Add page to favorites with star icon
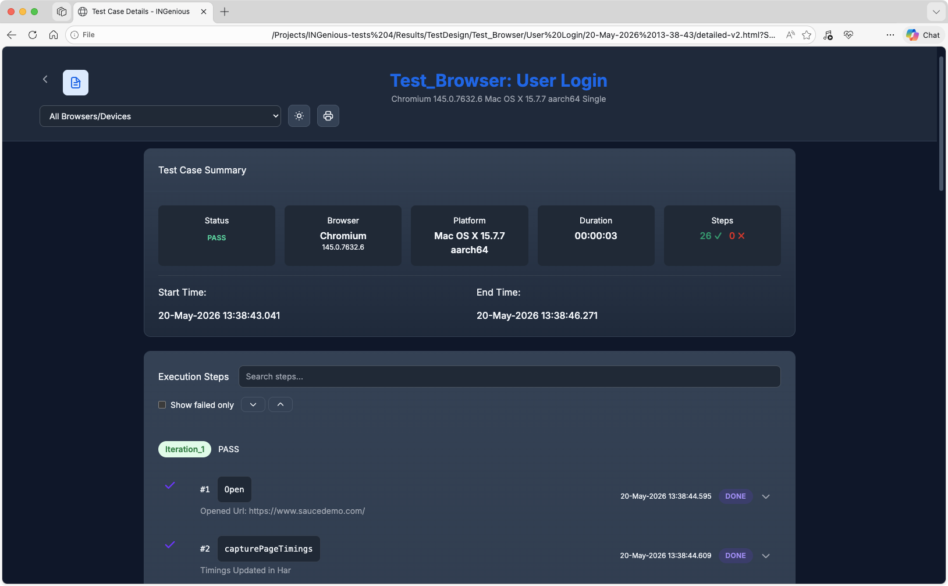This screenshot has width=948, height=586. pyautogui.click(x=807, y=35)
